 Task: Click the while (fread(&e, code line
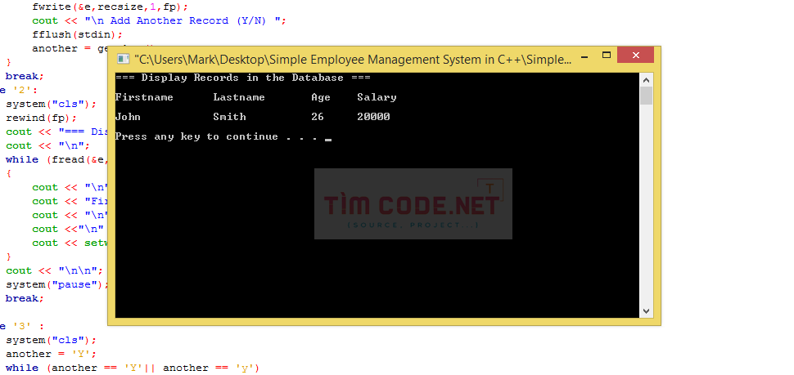[x=56, y=159]
